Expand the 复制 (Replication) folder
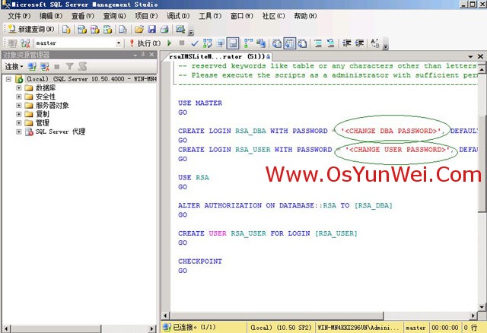487x333 pixels. click(18, 114)
